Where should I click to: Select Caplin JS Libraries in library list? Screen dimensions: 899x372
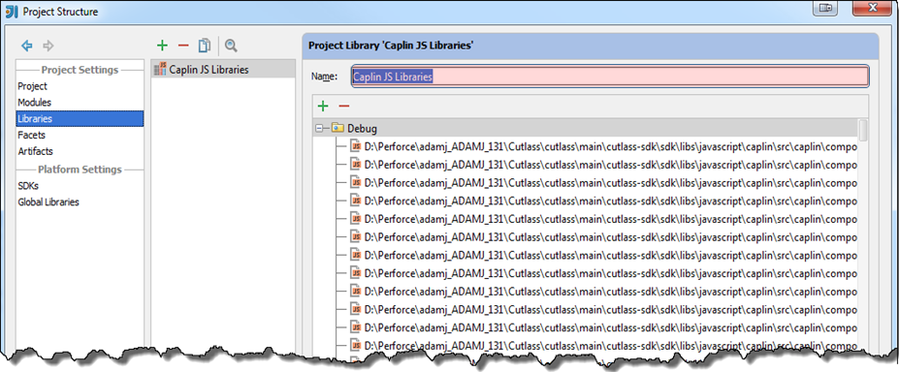[x=224, y=69]
